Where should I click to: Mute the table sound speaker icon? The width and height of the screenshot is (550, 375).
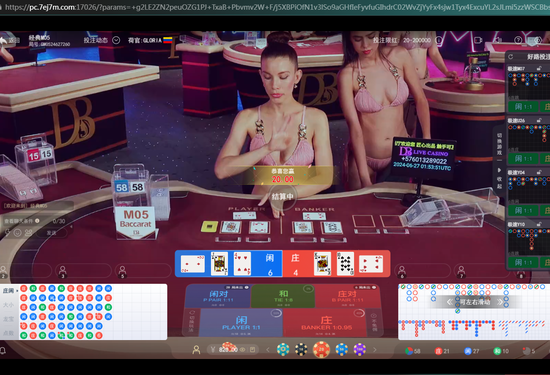(x=498, y=40)
